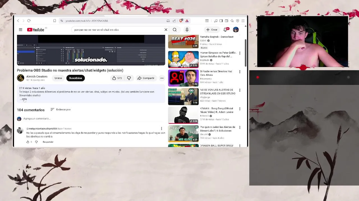Open Leo AI sparkle icon
This screenshot has height=201, width=359.
click(x=232, y=21)
